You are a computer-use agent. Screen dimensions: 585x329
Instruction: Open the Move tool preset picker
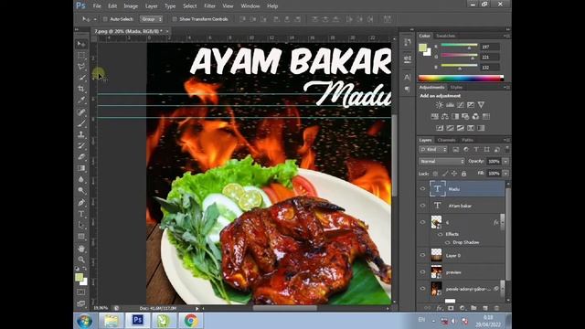pos(95,19)
